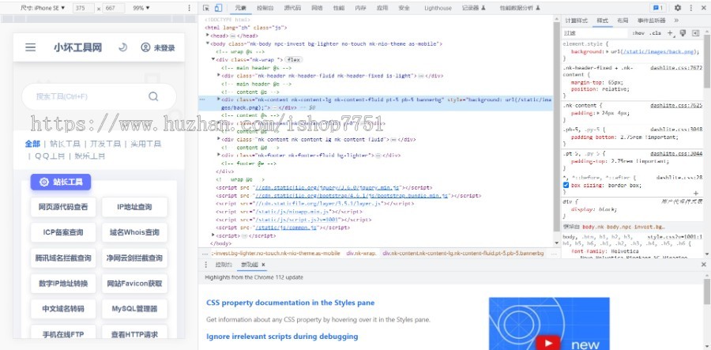Click the device width field showing 375
The height and width of the screenshot is (350, 711).
pyautogui.click(x=84, y=8)
